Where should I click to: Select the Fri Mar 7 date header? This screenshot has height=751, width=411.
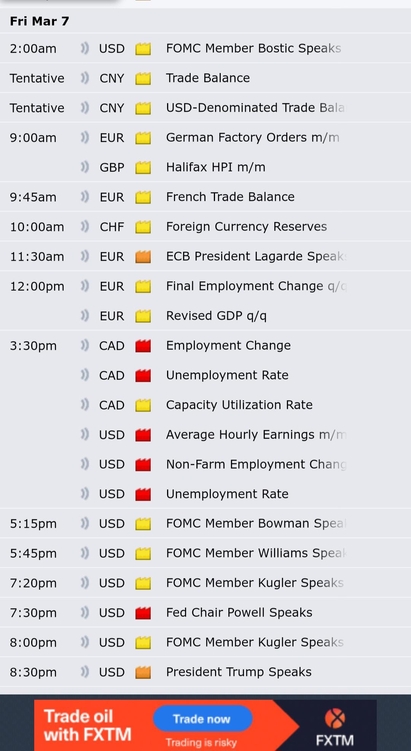pyautogui.click(x=40, y=21)
